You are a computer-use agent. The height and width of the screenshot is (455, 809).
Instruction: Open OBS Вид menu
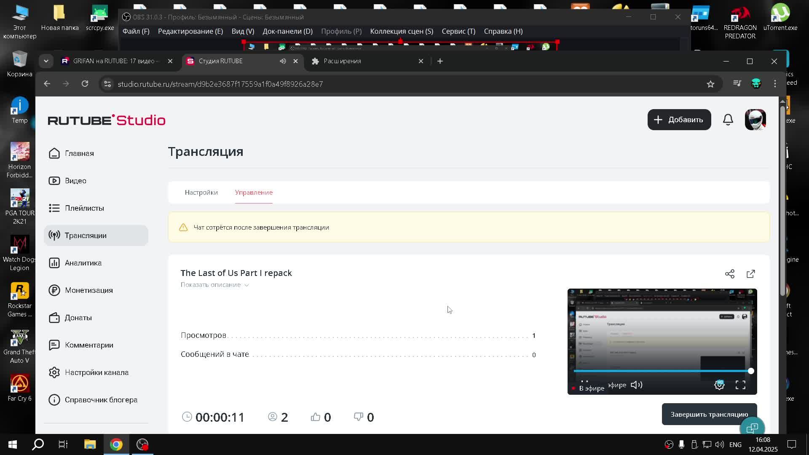[243, 31]
